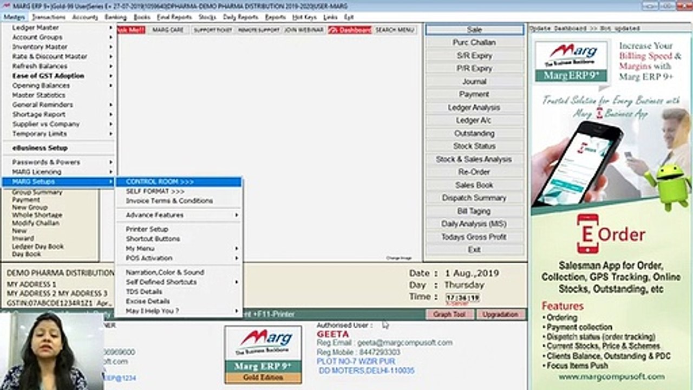Open the Accounts menu

tap(85, 17)
